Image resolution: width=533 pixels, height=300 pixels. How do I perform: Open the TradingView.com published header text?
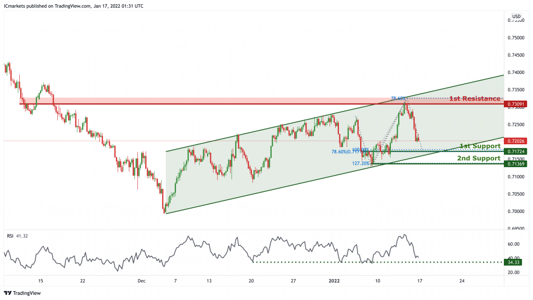pyautogui.click(x=73, y=6)
